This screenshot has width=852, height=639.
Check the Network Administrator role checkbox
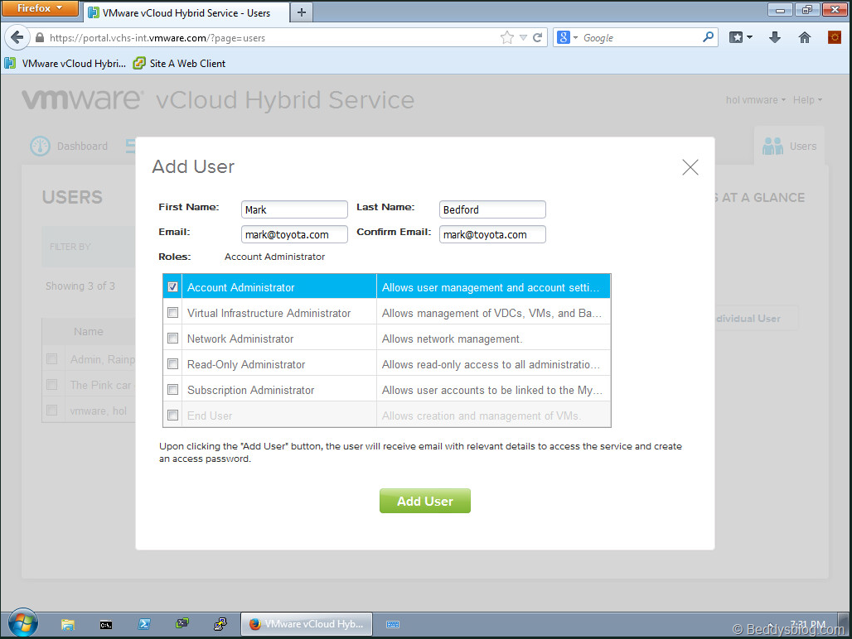tap(172, 338)
